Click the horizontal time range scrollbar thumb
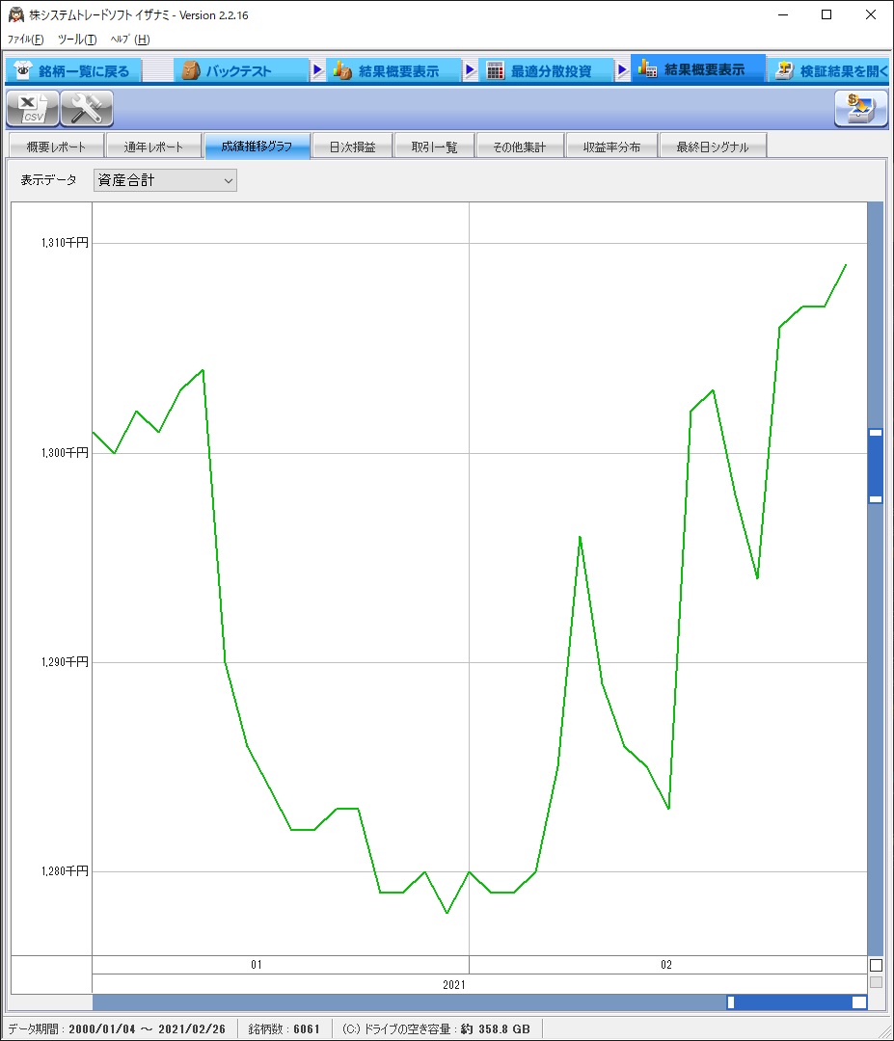The width and height of the screenshot is (894, 1041). [x=797, y=1002]
